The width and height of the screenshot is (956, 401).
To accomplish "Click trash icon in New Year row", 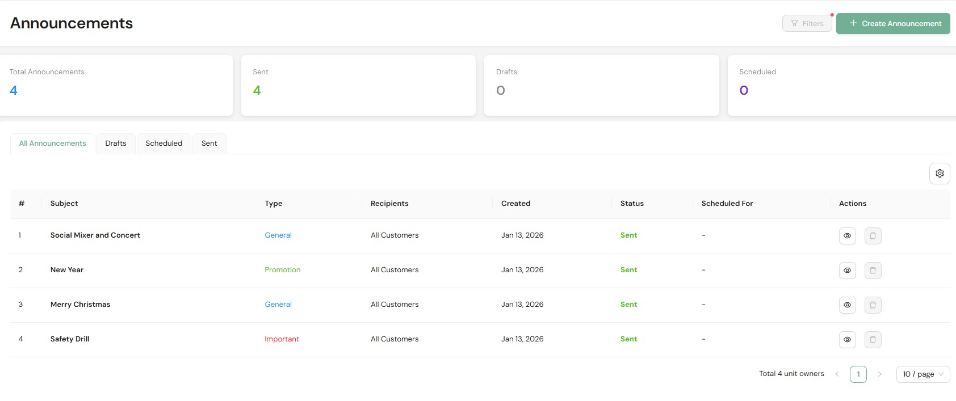I will pos(873,270).
